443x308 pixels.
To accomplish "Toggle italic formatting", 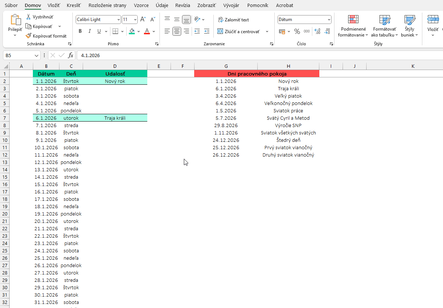I will [89, 31].
